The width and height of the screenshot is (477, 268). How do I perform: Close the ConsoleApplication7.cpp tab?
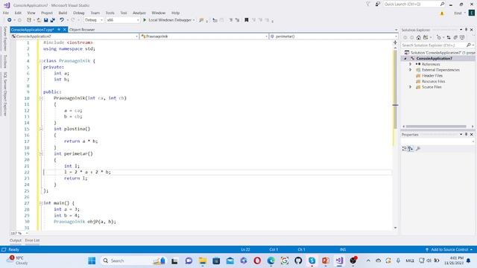coord(65,30)
